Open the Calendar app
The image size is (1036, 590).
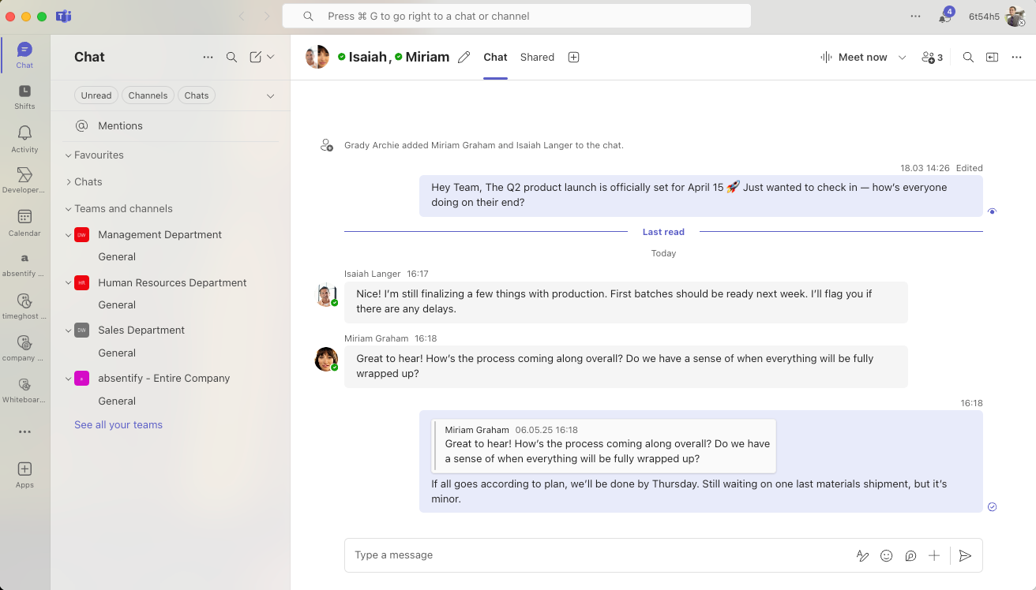(x=24, y=223)
